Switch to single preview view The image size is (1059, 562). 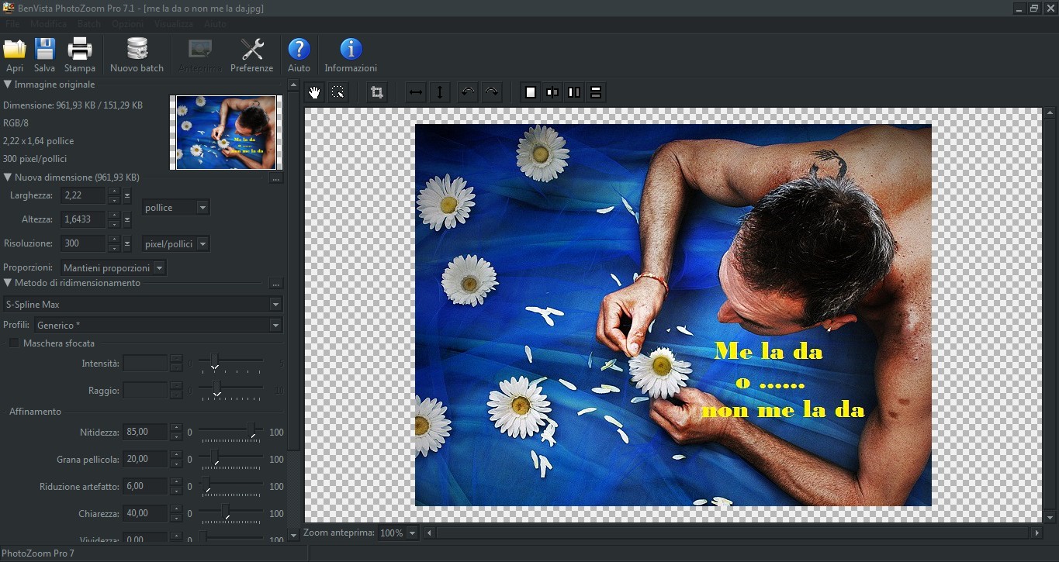tap(531, 92)
